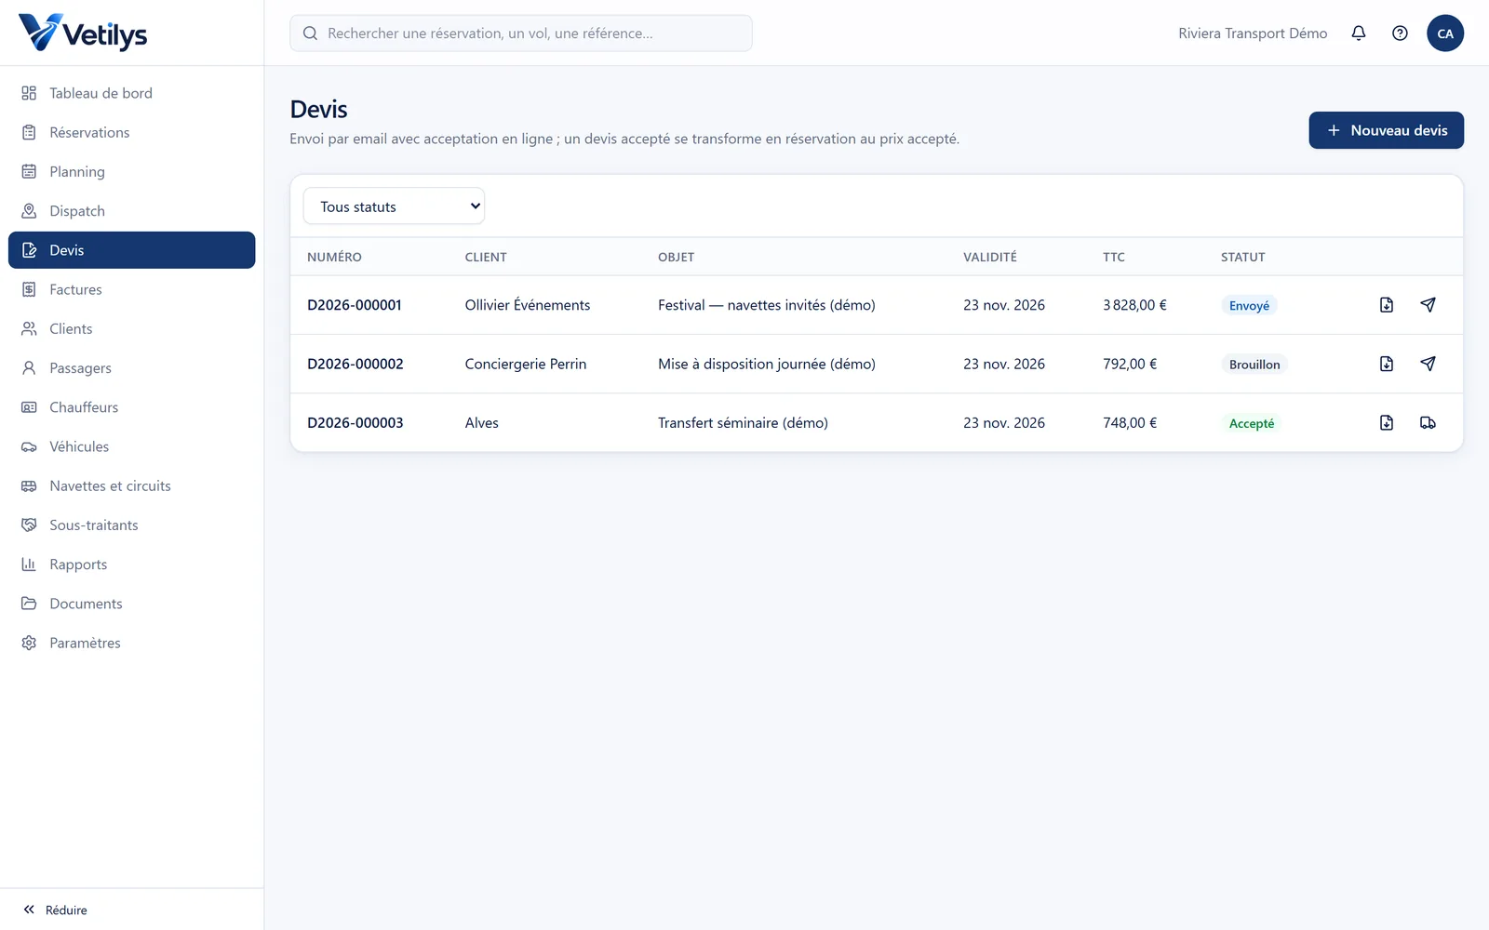Open Factures section
The height and width of the screenshot is (930, 1489).
131,289
